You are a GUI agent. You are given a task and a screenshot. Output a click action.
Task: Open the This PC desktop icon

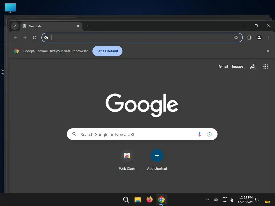(x=10, y=8)
